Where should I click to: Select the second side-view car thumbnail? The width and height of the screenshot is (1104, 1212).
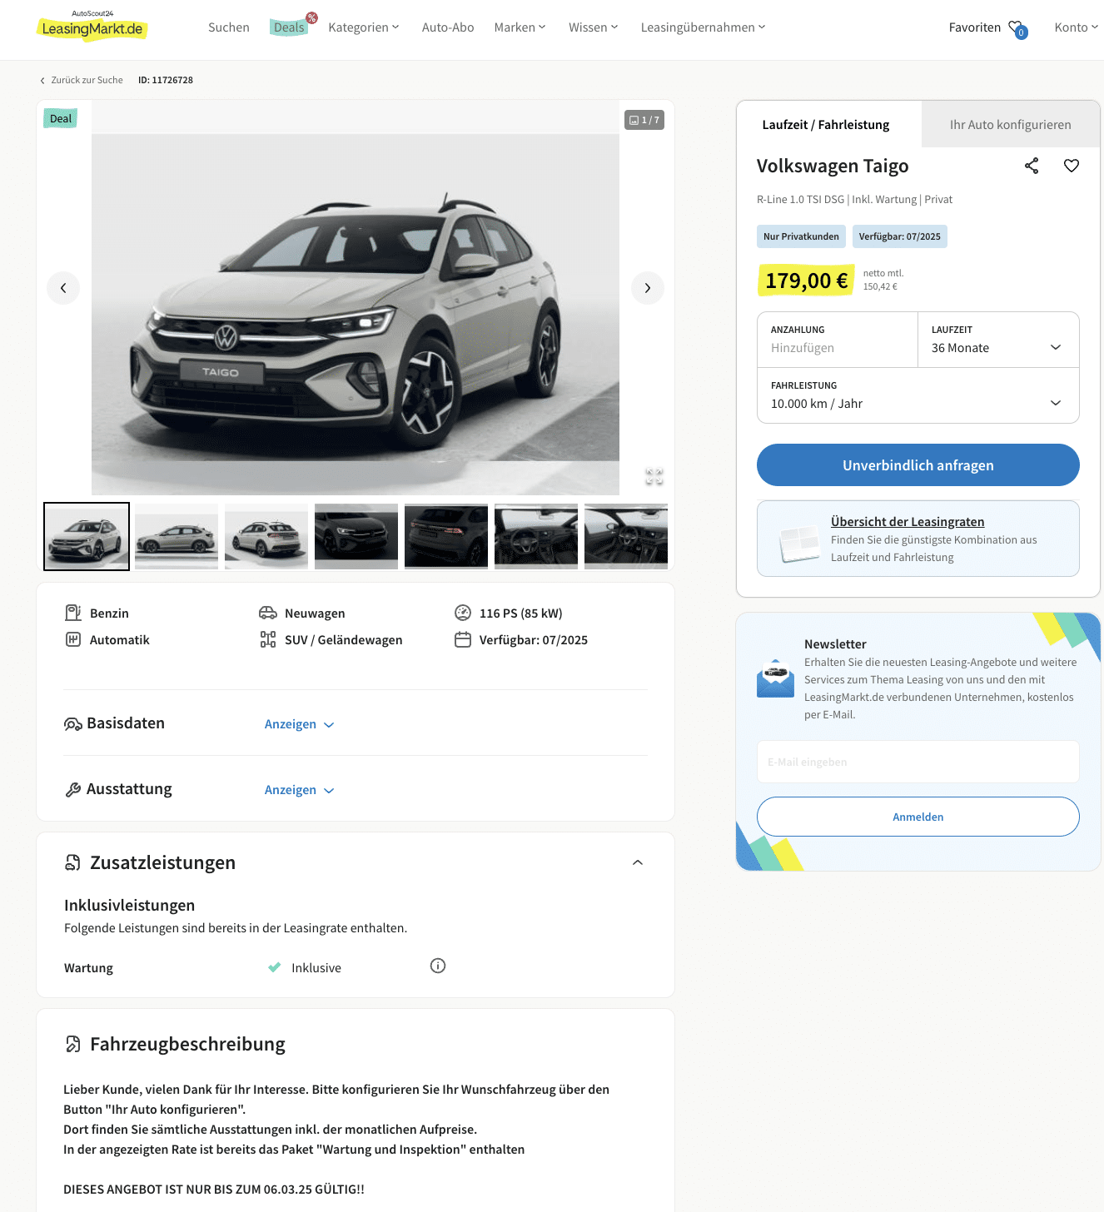[177, 536]
